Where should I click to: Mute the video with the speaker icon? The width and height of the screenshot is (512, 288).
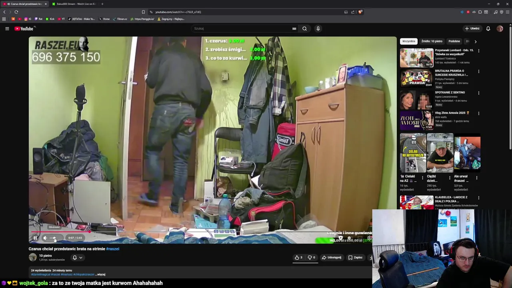(45, 238)
